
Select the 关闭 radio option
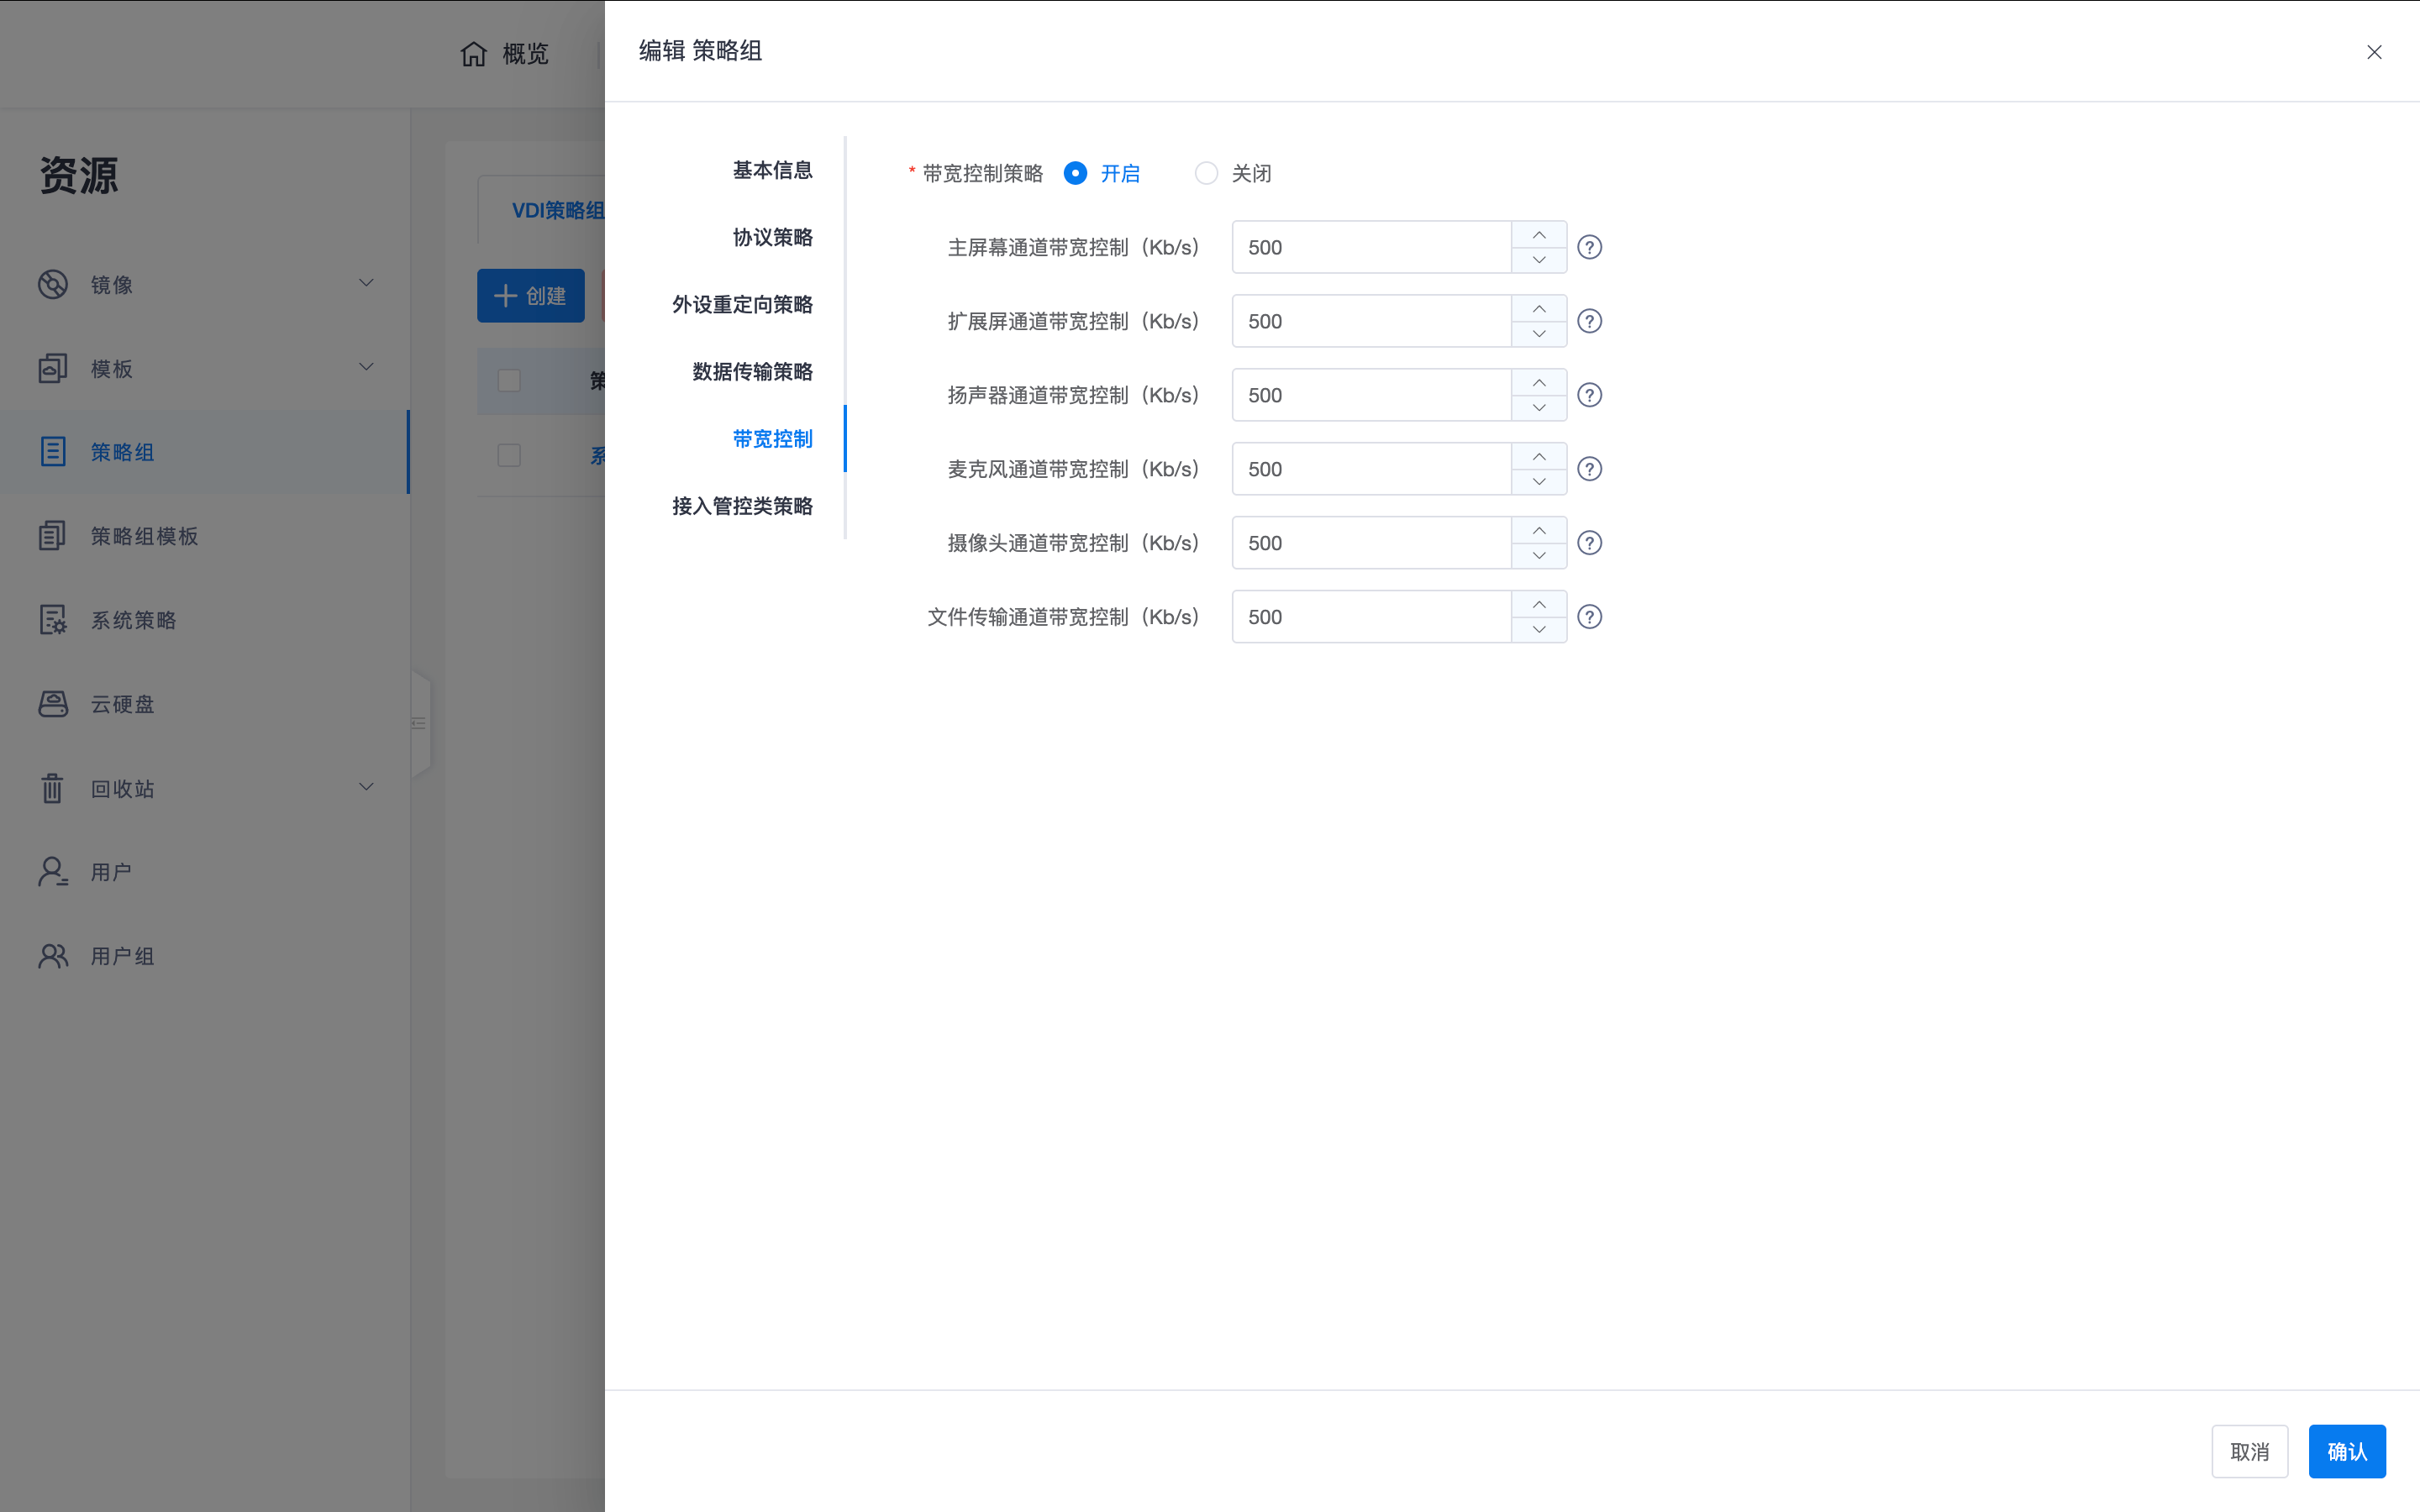[1206, 173]
